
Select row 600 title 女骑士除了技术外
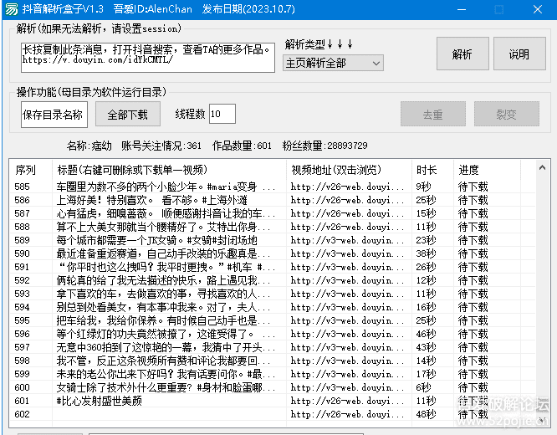[x=166, y=387]
